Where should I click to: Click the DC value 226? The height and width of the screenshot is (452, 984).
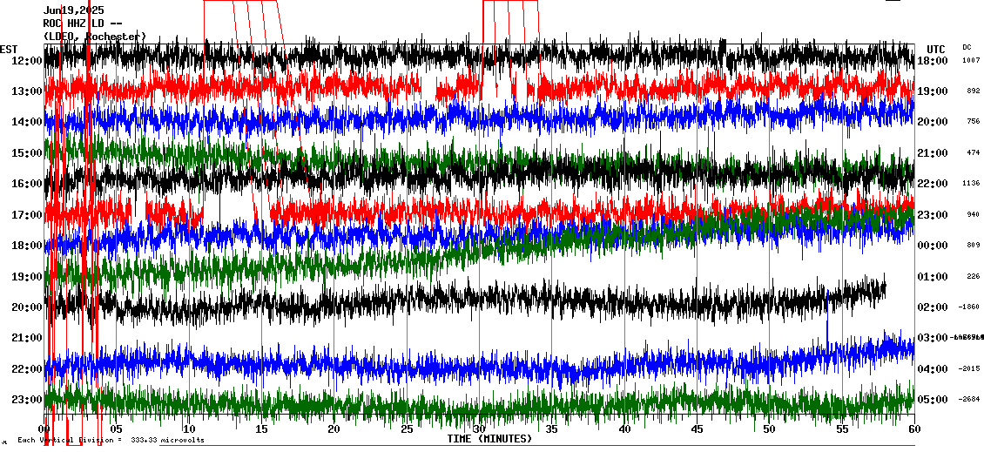pyautogui.click(x=973, y=277)
